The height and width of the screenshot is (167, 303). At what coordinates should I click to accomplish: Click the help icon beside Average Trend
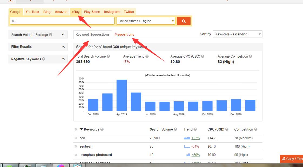(147, 56)
